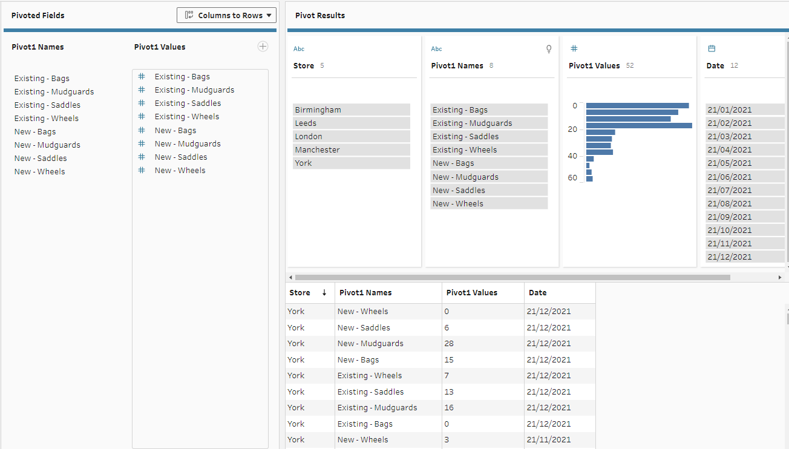Click the lightbulb recommendation icon on Pivot1 Names

549,49
